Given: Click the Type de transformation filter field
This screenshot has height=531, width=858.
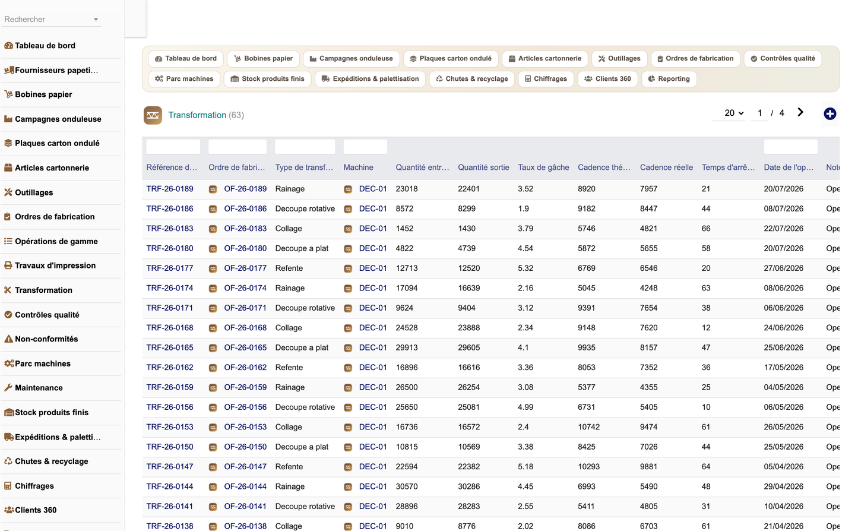Looking at the screenshot, I should click(305, 147).
